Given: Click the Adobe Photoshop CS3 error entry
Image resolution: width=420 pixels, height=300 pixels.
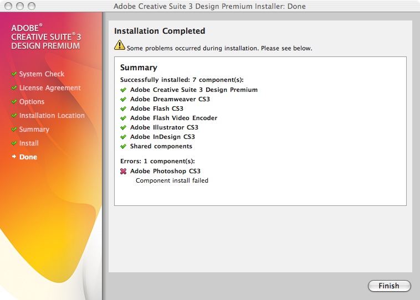Looking at the screenshot, I should [165, 171].
